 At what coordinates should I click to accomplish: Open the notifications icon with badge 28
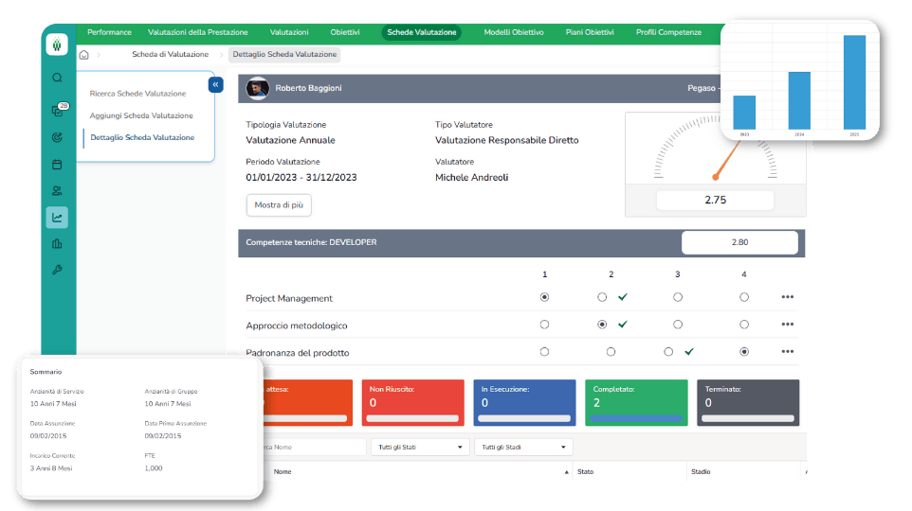click(x=57, y=110)
